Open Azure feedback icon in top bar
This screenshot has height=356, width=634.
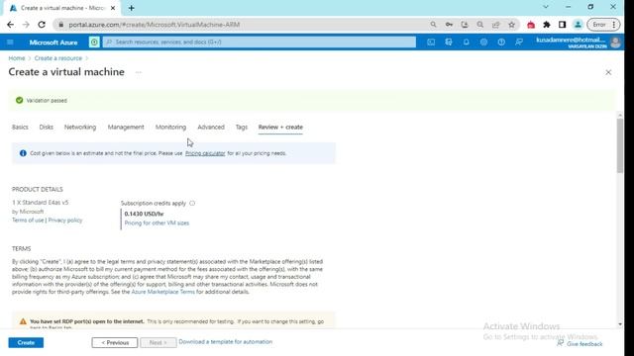click(519, 42)
